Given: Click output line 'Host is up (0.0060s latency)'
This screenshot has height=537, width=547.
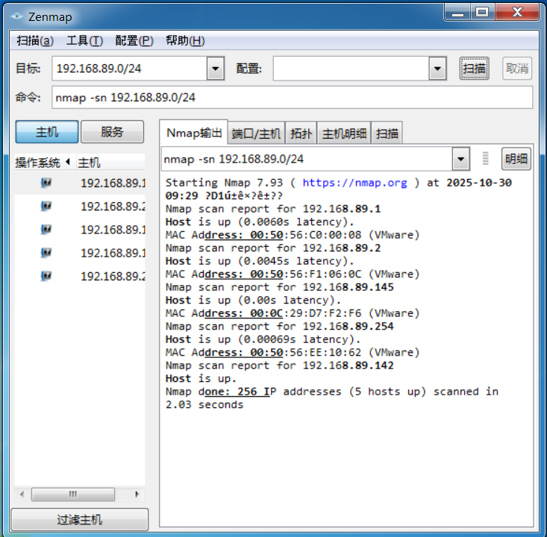Looking at the screenshot, I should click(260, 222).
